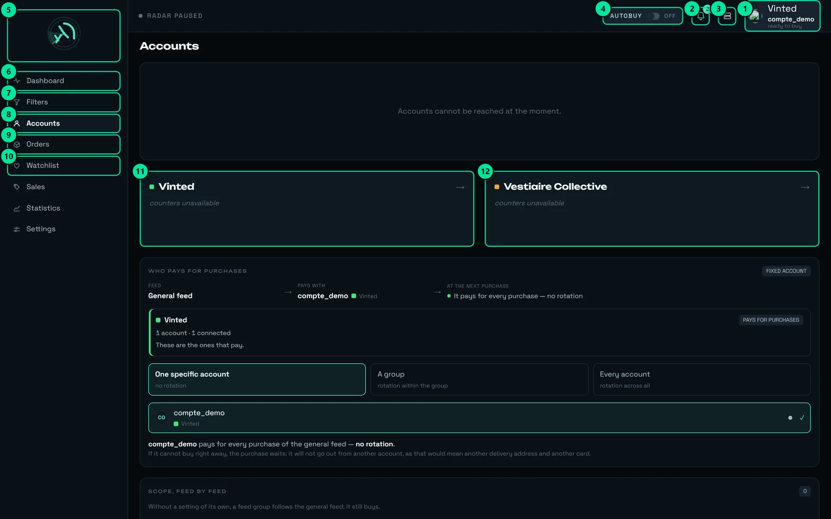Open the notifications bell
Screen dimensions: 831x519
[701, 16]
